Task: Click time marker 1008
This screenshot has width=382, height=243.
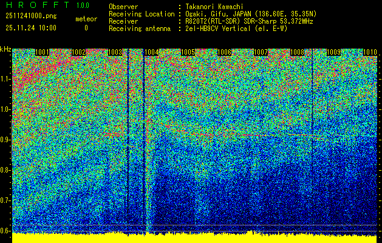Action: tap(297, 52)
